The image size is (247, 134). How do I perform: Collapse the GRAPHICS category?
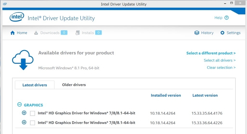click(x=19, y=104)
